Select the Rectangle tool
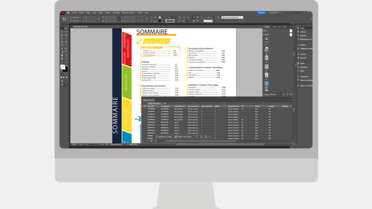This screenshot has height=209, width=372. coord(66,45)
